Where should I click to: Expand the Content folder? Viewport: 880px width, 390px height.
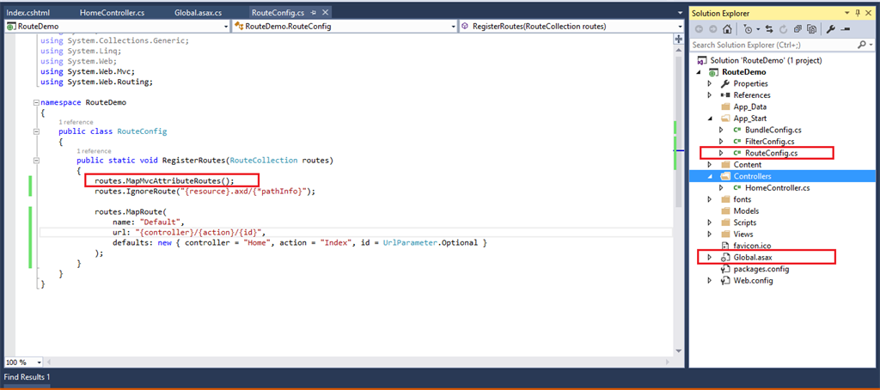point(709,165)
